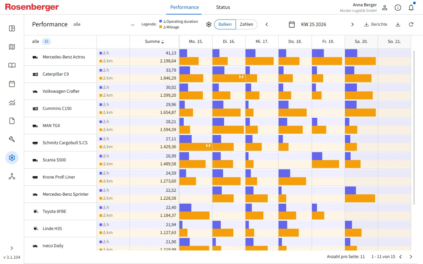The height and width of the screenshot is (264, 423).
Task: Click the Cummins C150 engine icon
Action: pos(35,109)
